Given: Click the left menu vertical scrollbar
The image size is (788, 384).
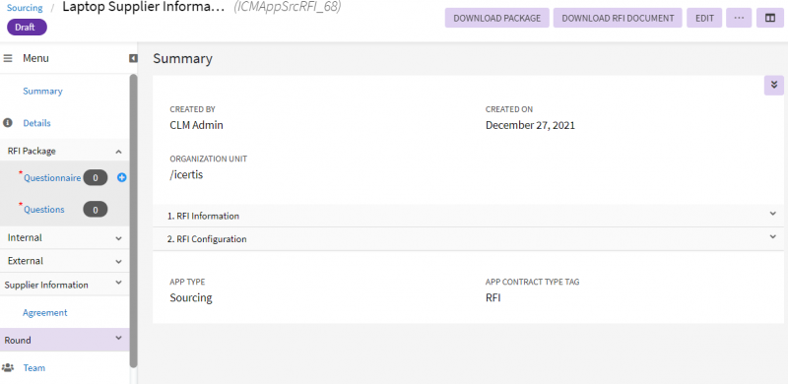Looking at the screenshot, I should point(133,222).
